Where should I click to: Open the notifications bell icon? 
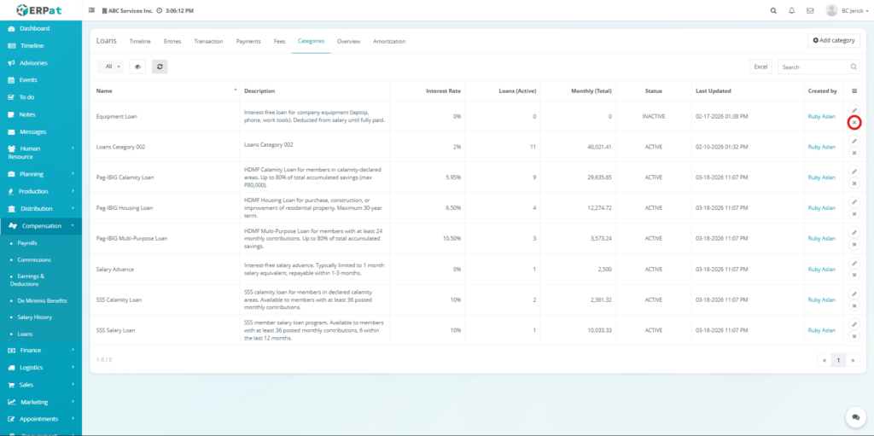[791, 11]
